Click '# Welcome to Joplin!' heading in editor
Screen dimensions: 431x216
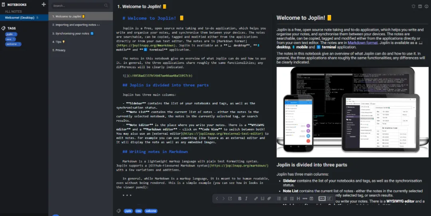[153, 18]
